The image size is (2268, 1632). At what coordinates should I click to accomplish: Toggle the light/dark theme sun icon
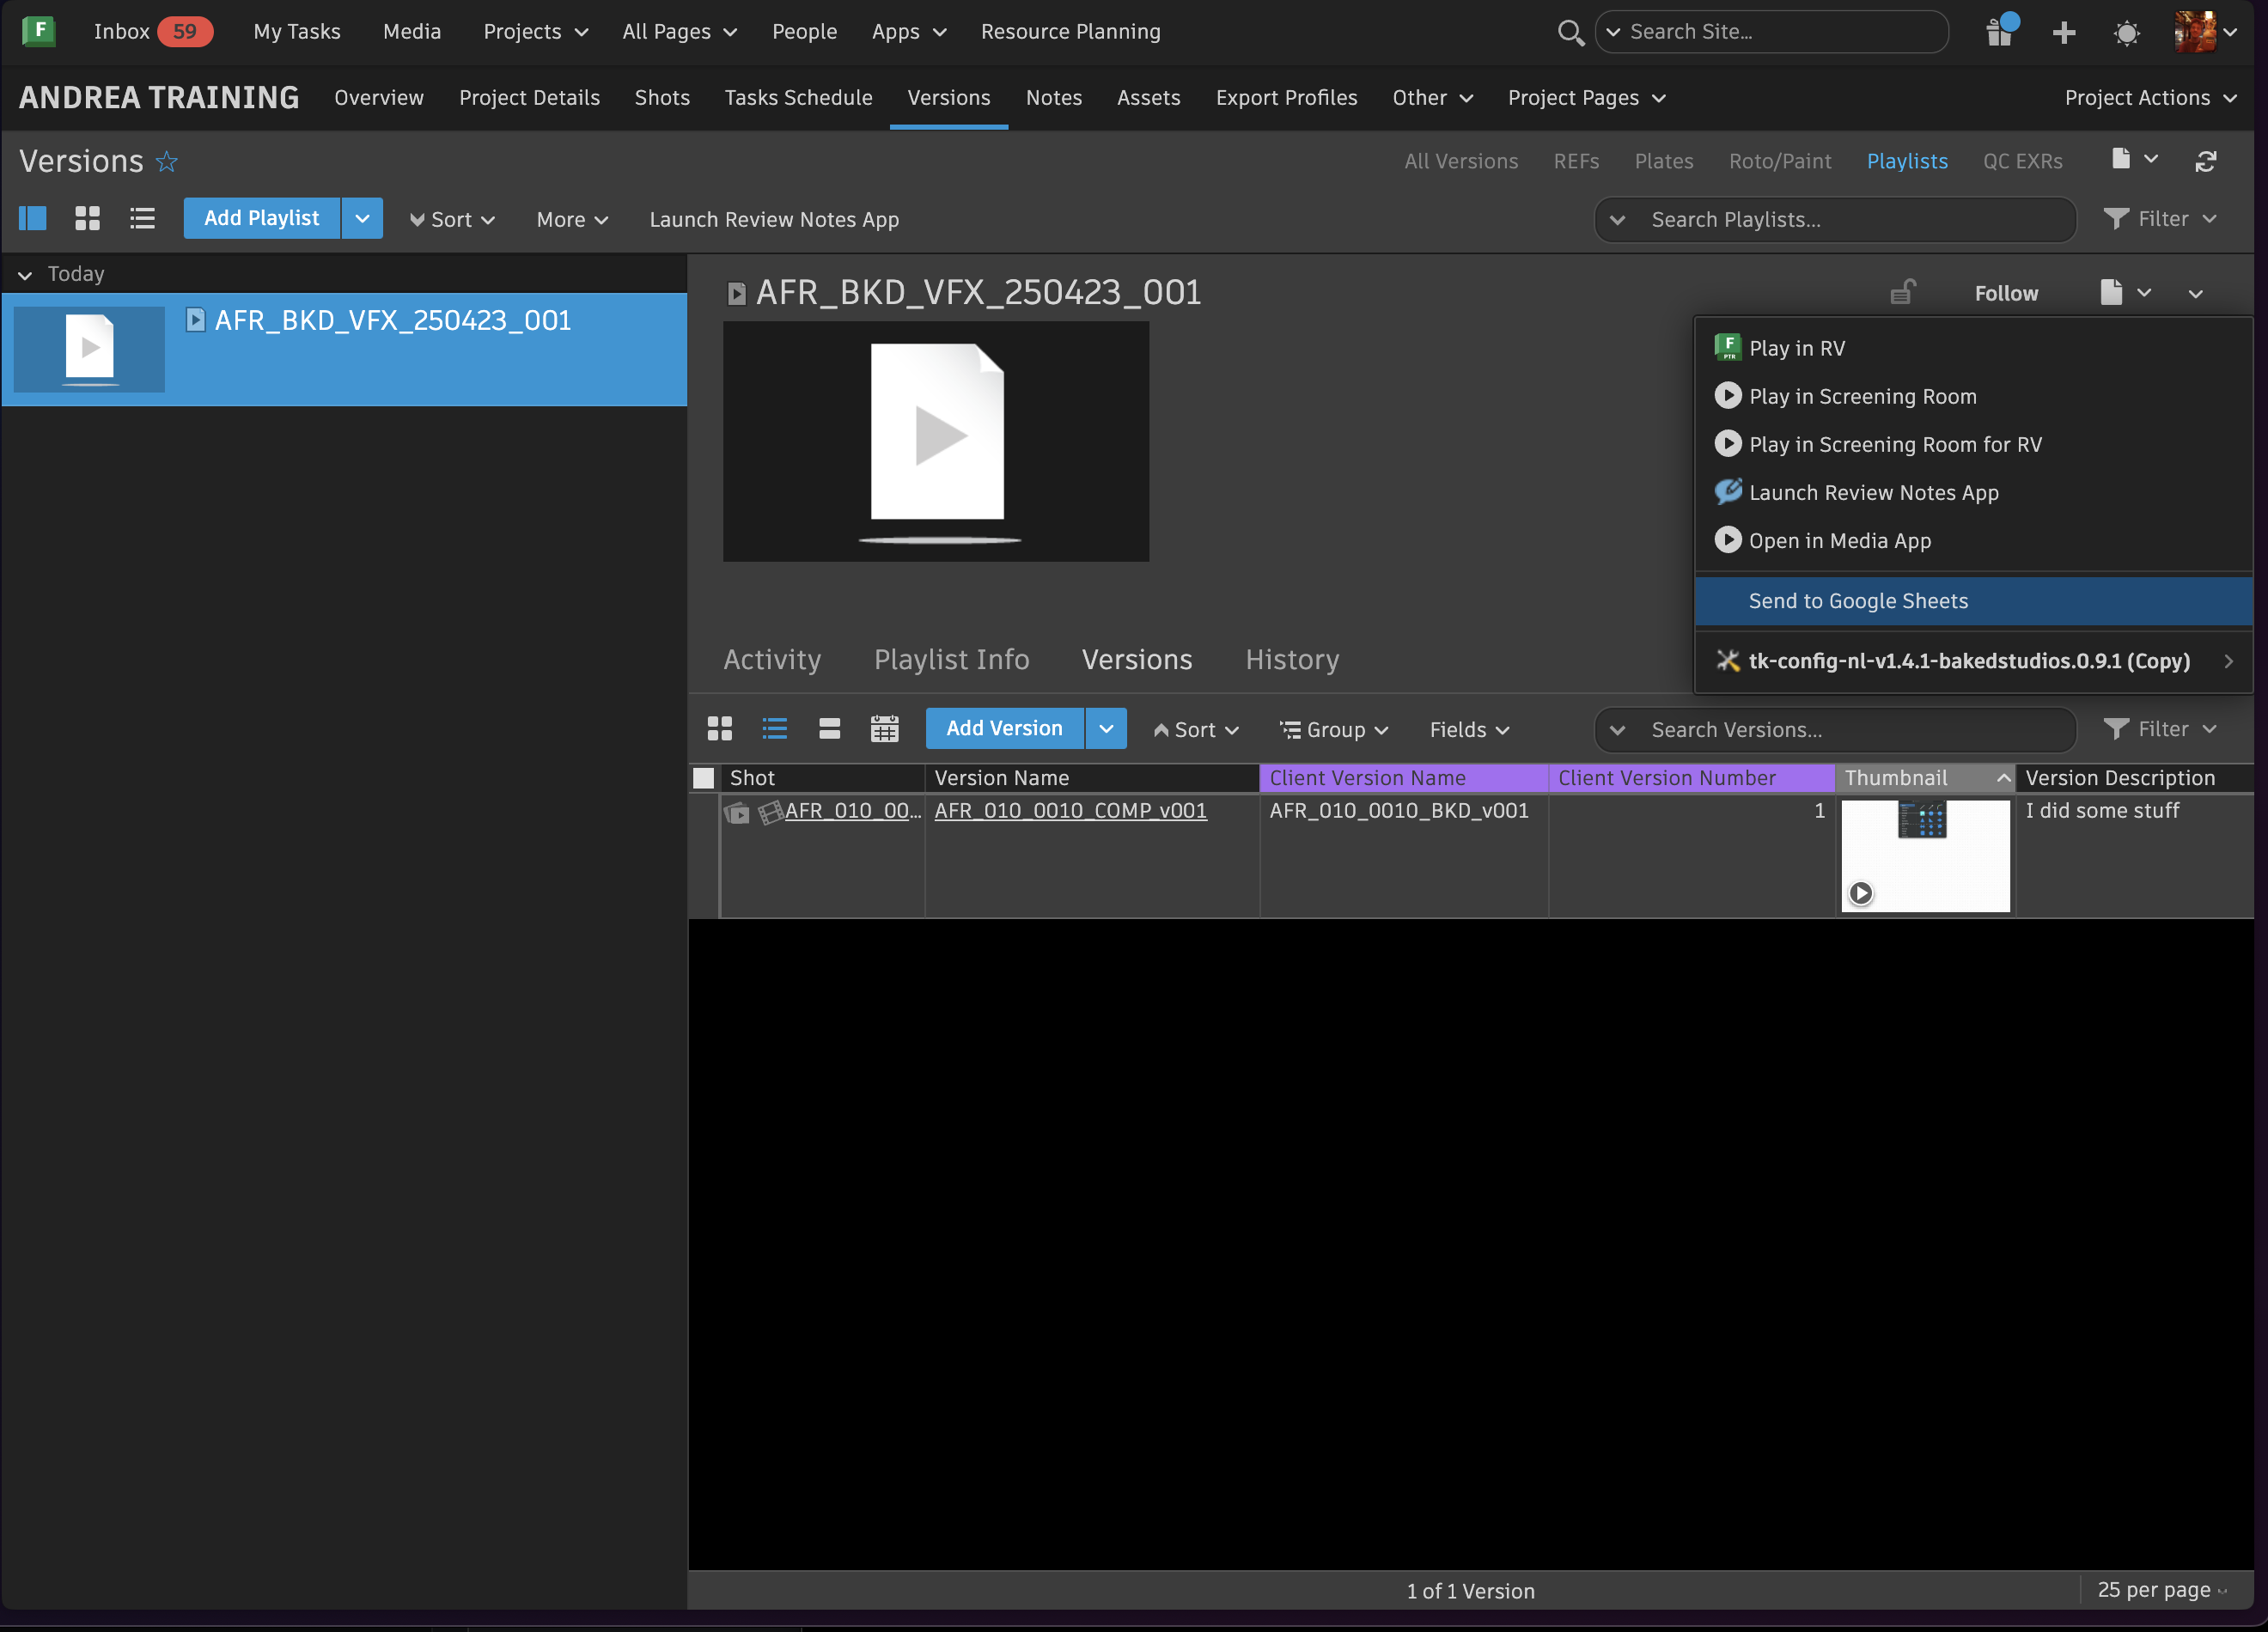point(2126,33)
